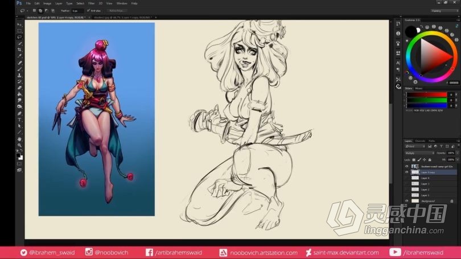Click the Feather input field
The image size is (461, 259).
click(77, 11)
